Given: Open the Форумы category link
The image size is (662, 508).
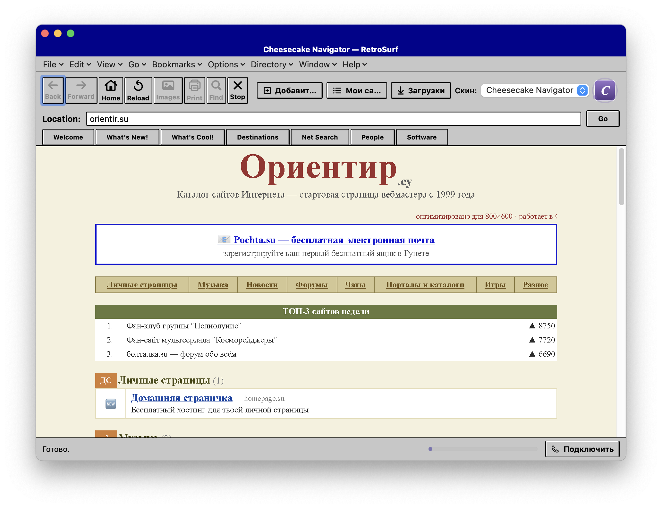Looking at the screenshot, I should pyautogui.click(x=312, y=285).
